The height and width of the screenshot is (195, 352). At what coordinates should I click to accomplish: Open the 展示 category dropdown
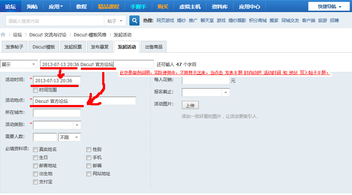[19, 64]
